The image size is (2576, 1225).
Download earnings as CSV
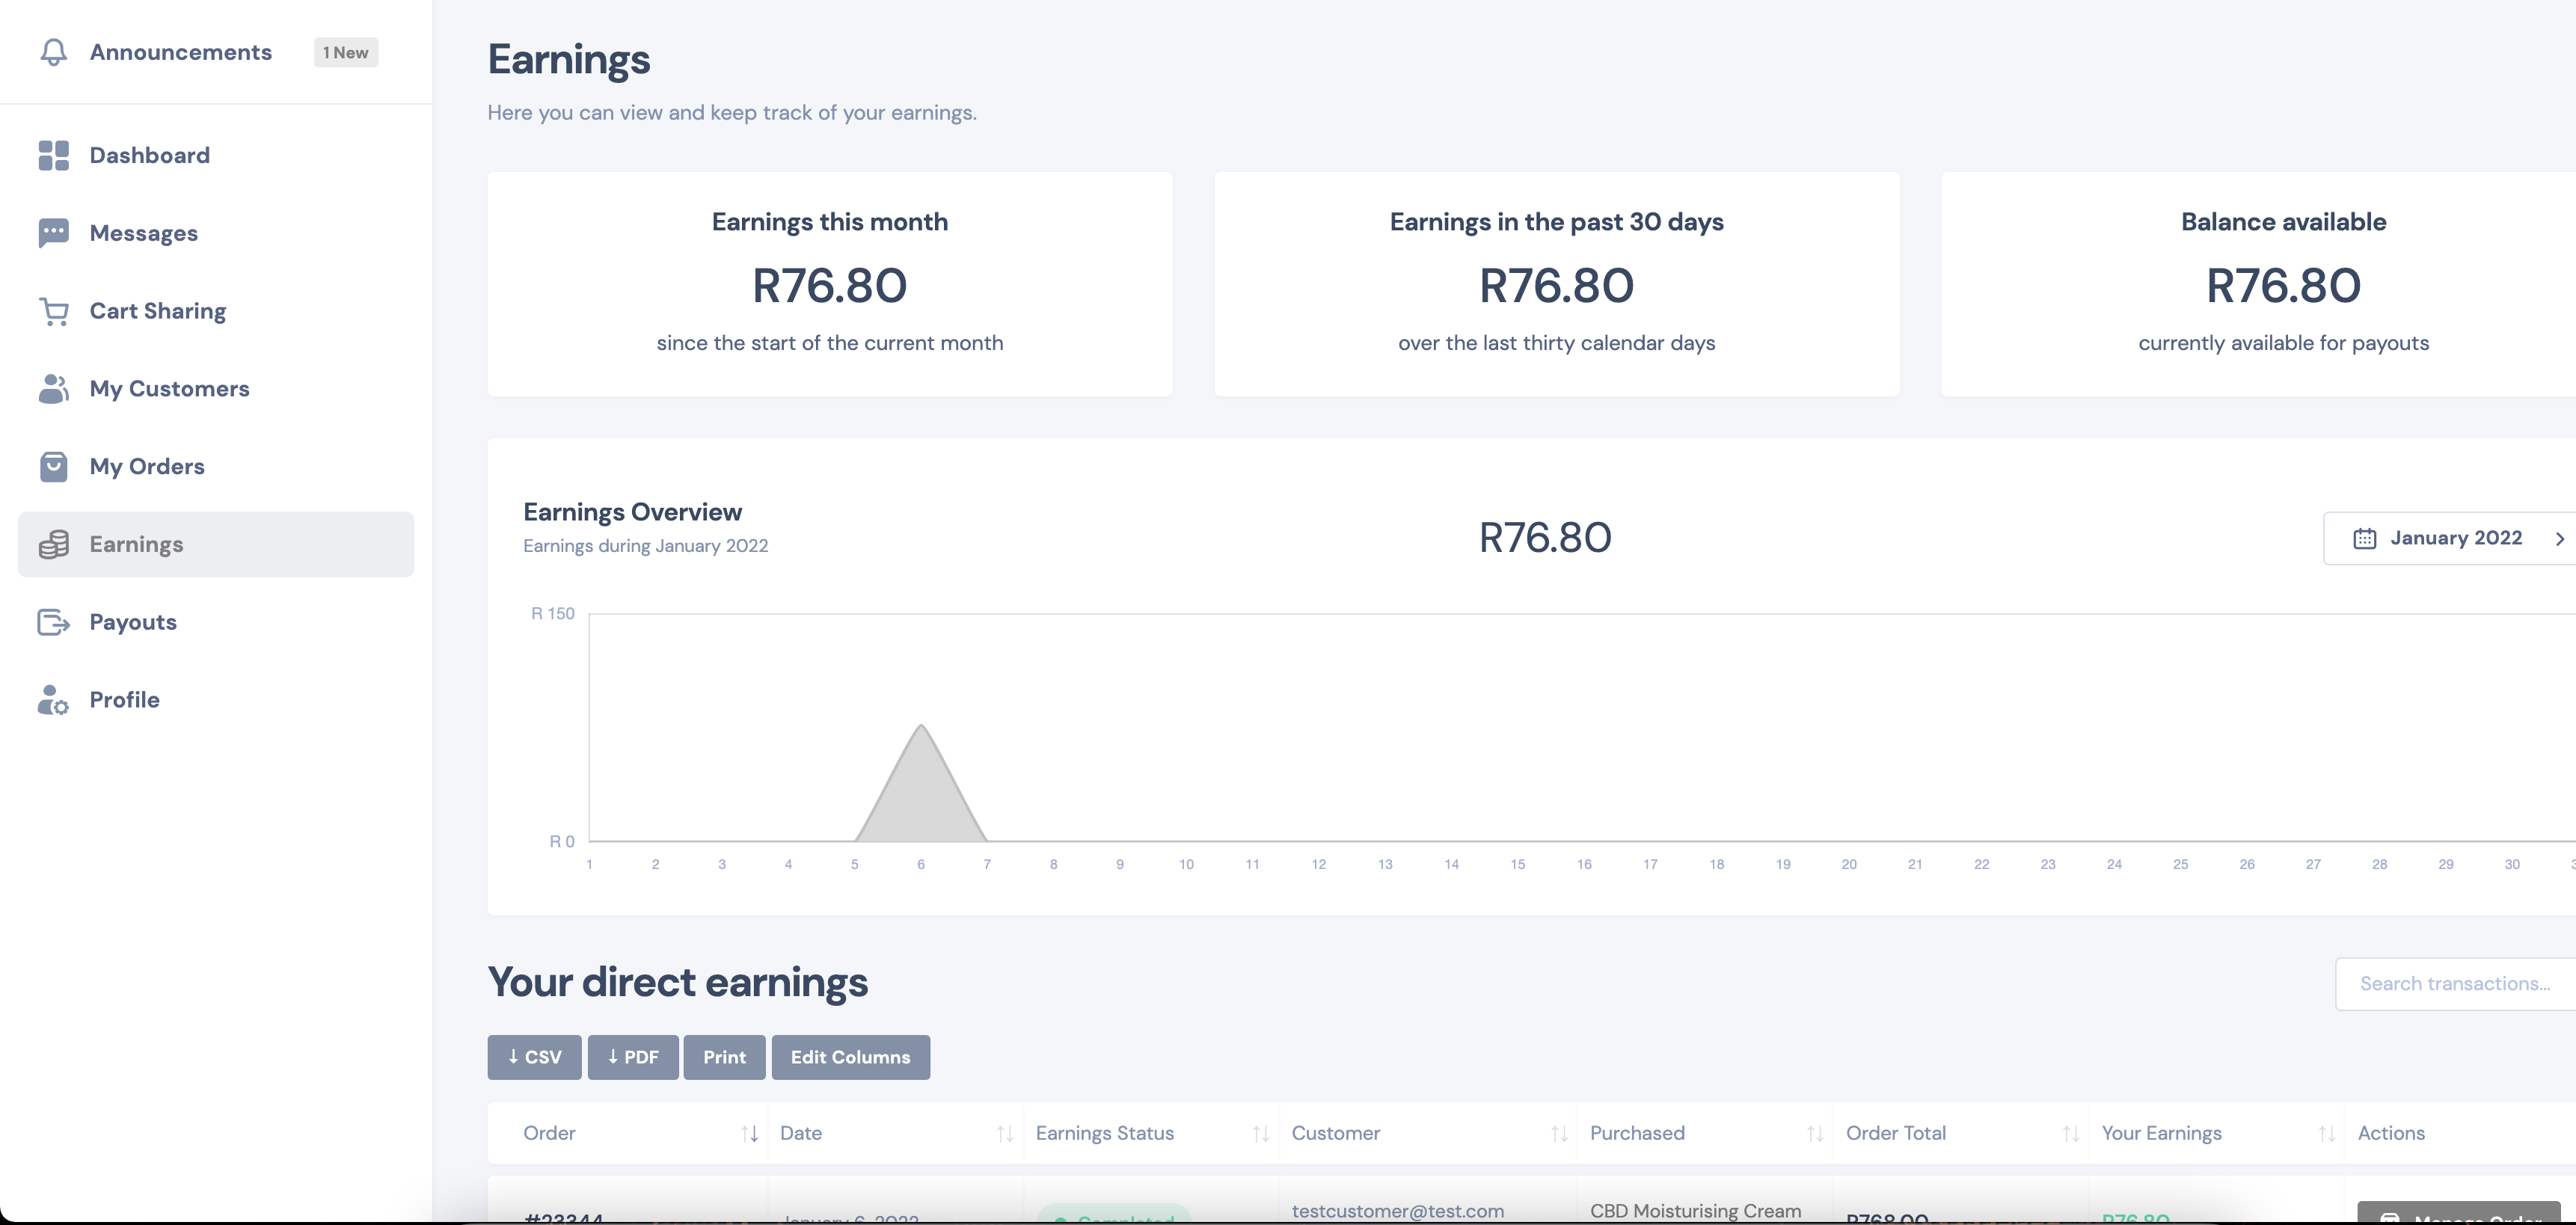[534, 1057]
